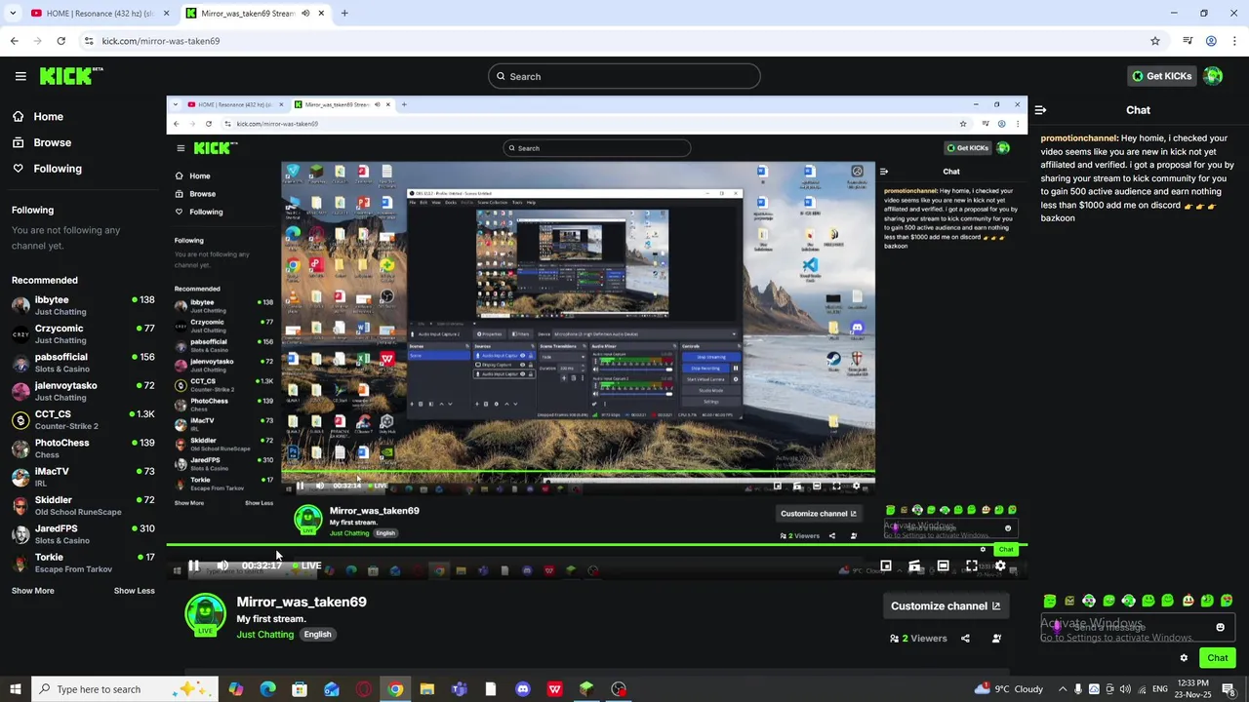Image resolution: width=1249 pixels, height=702 pixels.
Task: Mute the Mirror_was_taken69 browser tab audio
Action: click(305, 13)
